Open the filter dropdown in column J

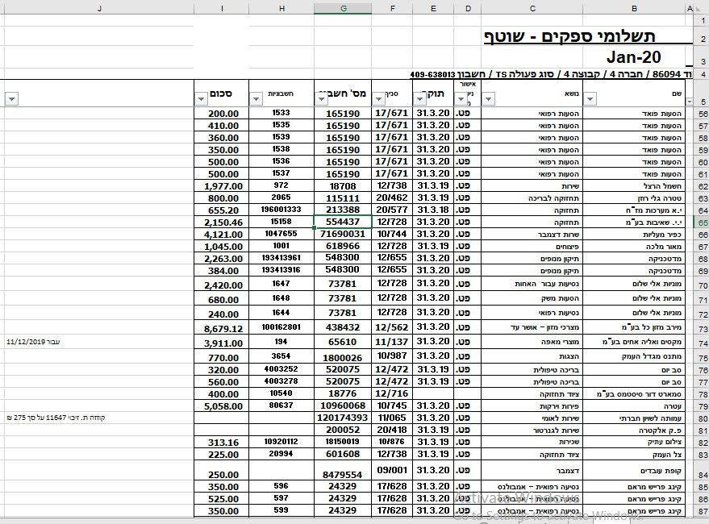(x=10, y=99)
